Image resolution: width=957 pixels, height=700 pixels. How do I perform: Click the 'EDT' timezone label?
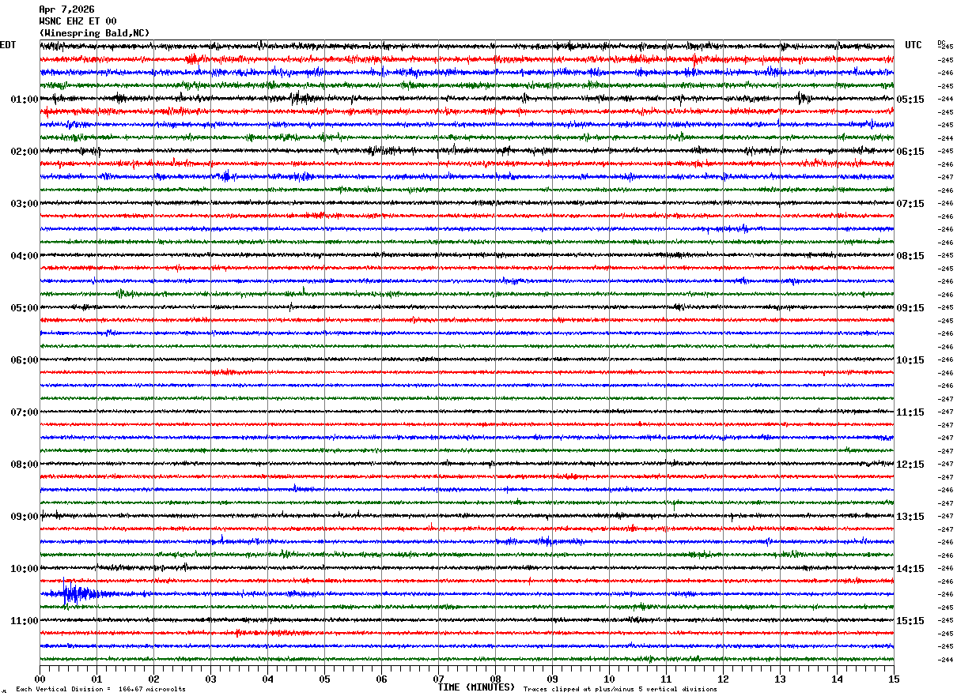tap(8, 45)
